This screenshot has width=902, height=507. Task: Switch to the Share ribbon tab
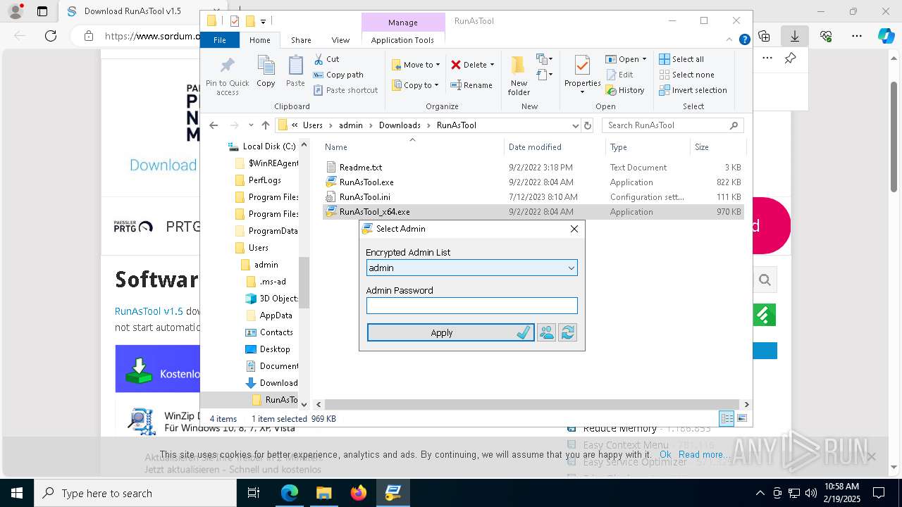301,40
